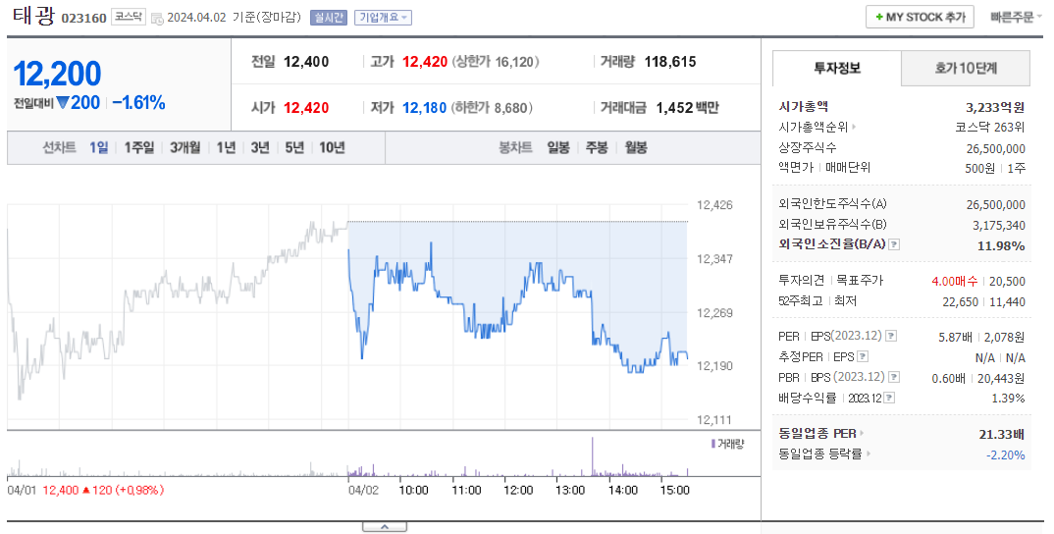The width and height of the screenshot is (1054, 534).
Task: Select the 1일 line chart period
Action: pos(99,147)
